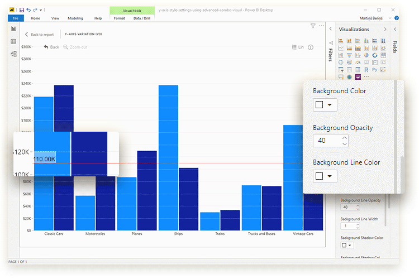
Task: Open the blue help icon in ribbon
Action: 397,18
